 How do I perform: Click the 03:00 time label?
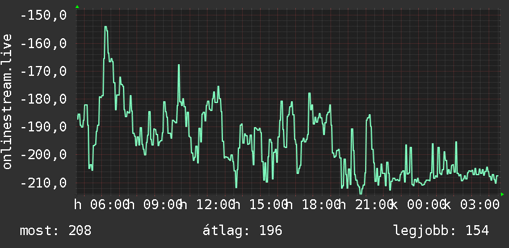tap(480, 205)
